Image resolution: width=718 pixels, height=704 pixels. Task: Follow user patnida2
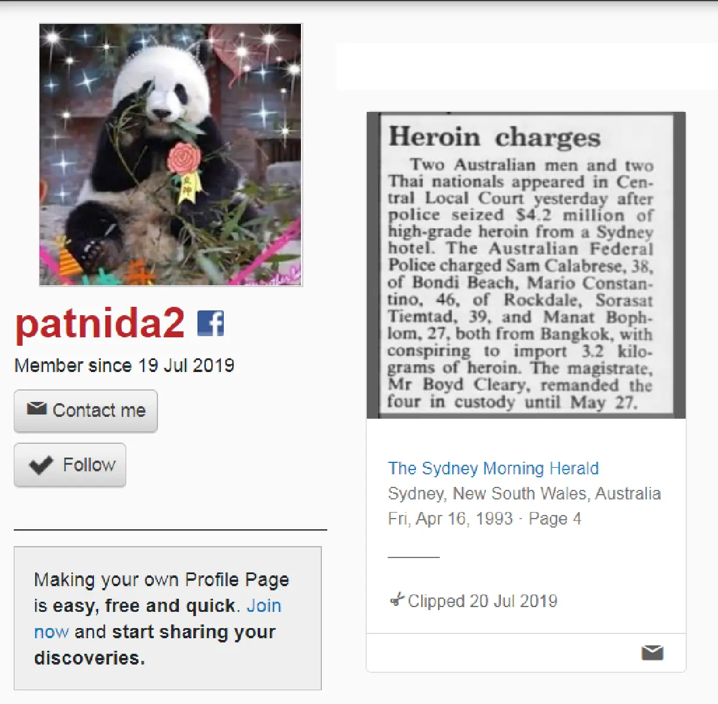click(70, 465)
